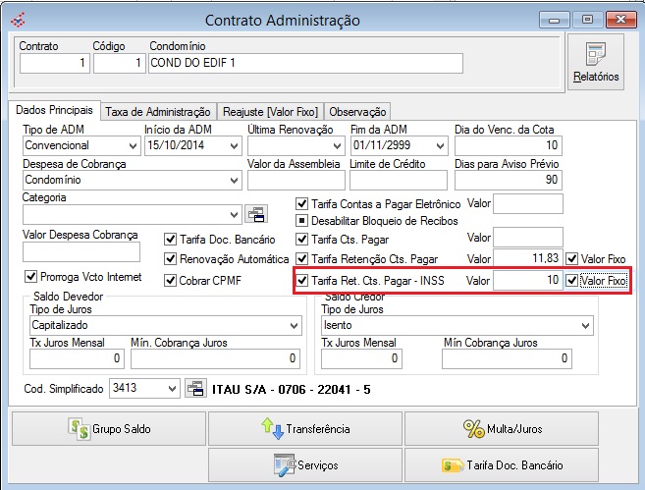This screenshot has height=490, width=645.
Task: Click the bank lookup icon beside Cod. Simplificado
Action: (195, 389)
